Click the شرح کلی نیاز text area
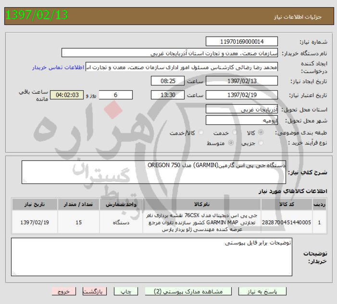The width and height of the screenshot is (337, 304). (154, 172)
